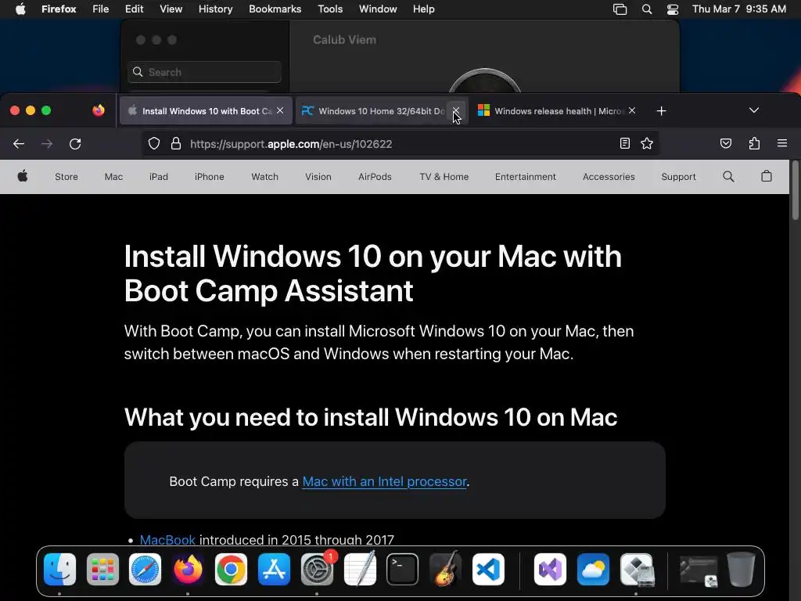Viewport: 801px width, 601px height.
Task: Open Launchpad from the Dock
Action: coord(102,570)
